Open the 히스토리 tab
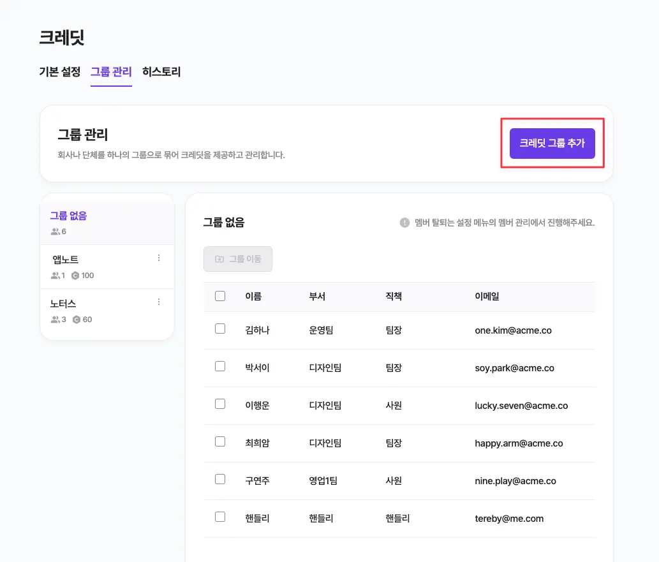The image size is (659, 562). (x=161, y=72)
